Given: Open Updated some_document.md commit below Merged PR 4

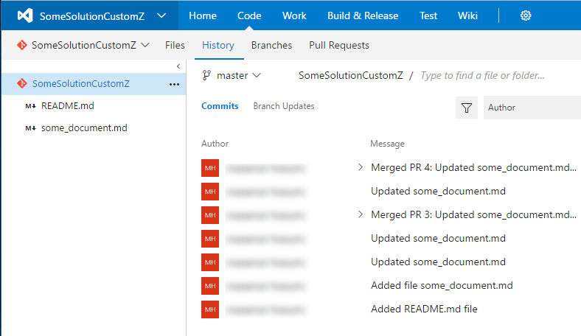Looking at the screenshot, I should pyautogui.click(x=438, y=191).
